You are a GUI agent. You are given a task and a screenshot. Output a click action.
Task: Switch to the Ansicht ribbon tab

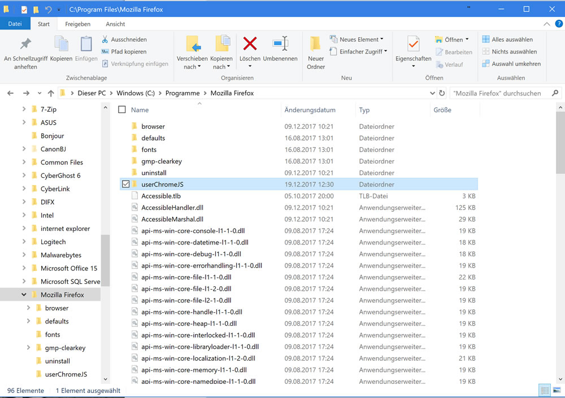point(115,24)
